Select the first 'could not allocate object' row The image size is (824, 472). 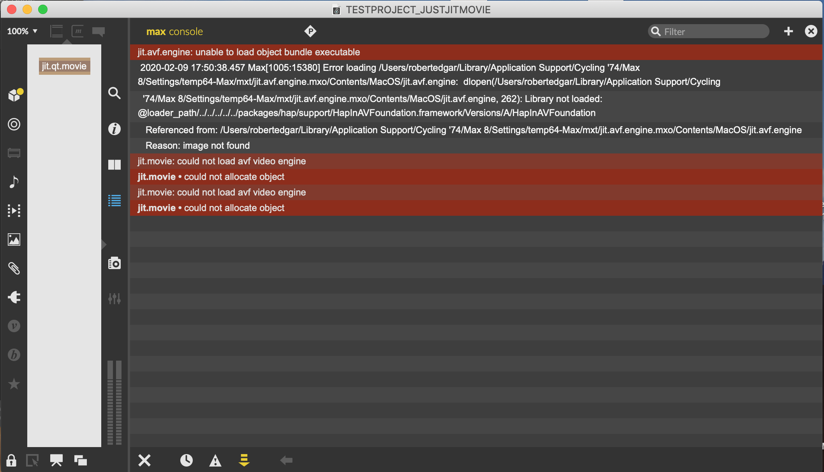[x=476, y=177]
